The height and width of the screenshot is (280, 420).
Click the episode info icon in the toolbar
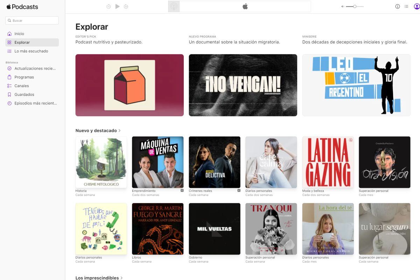pyautogui.click(x=398, y=6)
